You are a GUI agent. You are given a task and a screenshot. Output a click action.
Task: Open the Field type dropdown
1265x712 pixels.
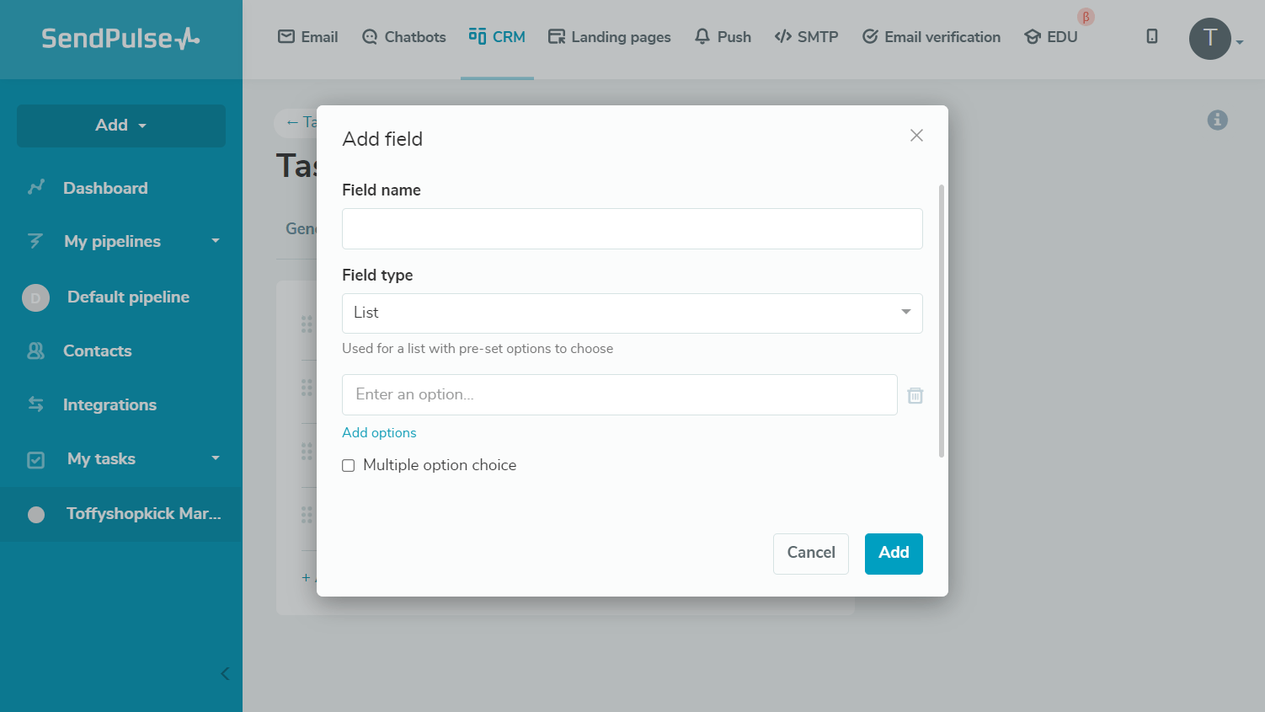(632, 313)
